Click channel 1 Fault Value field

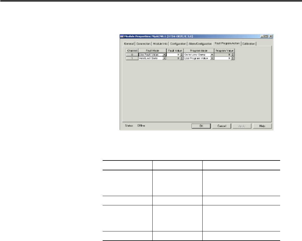(173, 58)
